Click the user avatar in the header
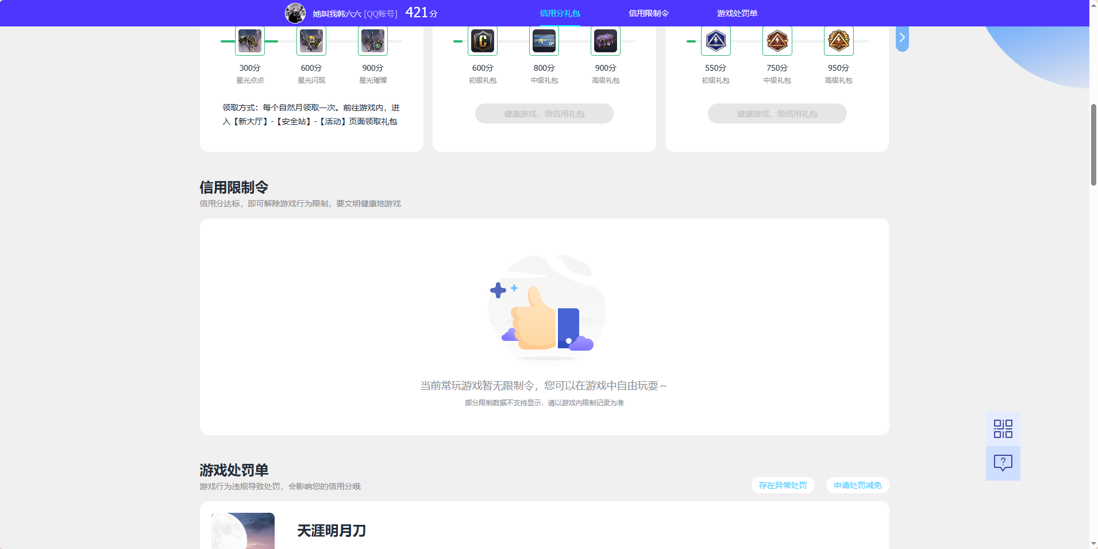 (x=295, y=13)
